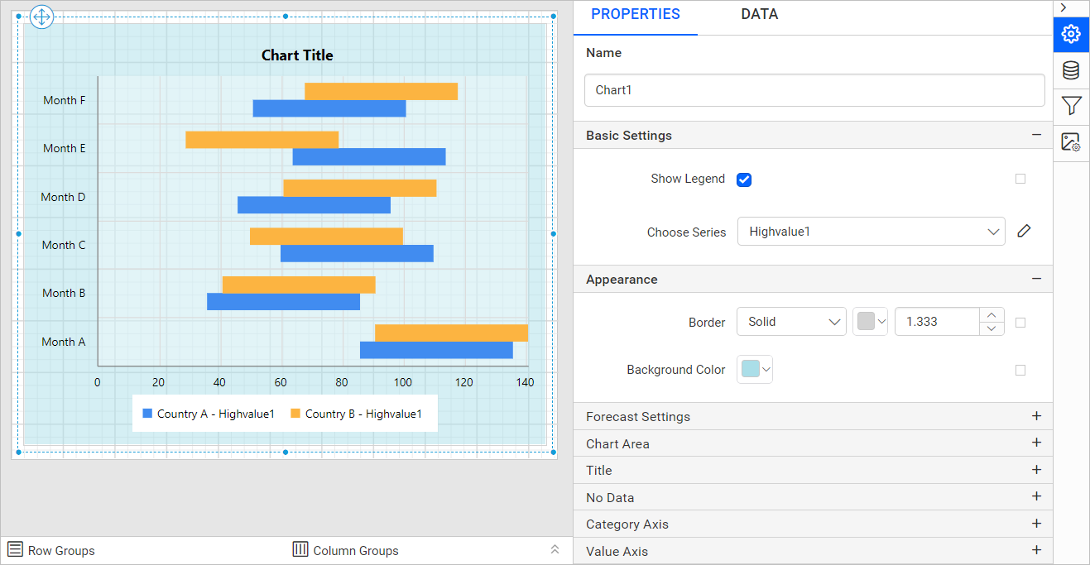Open the Data database icon in sidebar
Image resolution: width=1090 pixels, height=565 pixels.
click(1071, 70)
